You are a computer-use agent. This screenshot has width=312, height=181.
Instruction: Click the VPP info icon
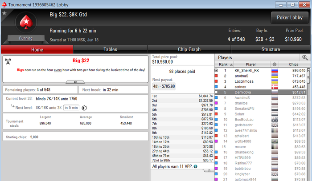(x=195, y=166)
